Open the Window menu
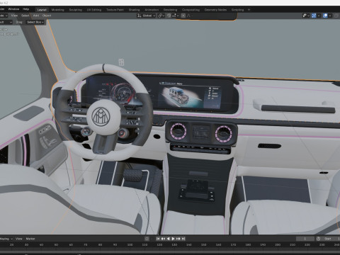 13,9
